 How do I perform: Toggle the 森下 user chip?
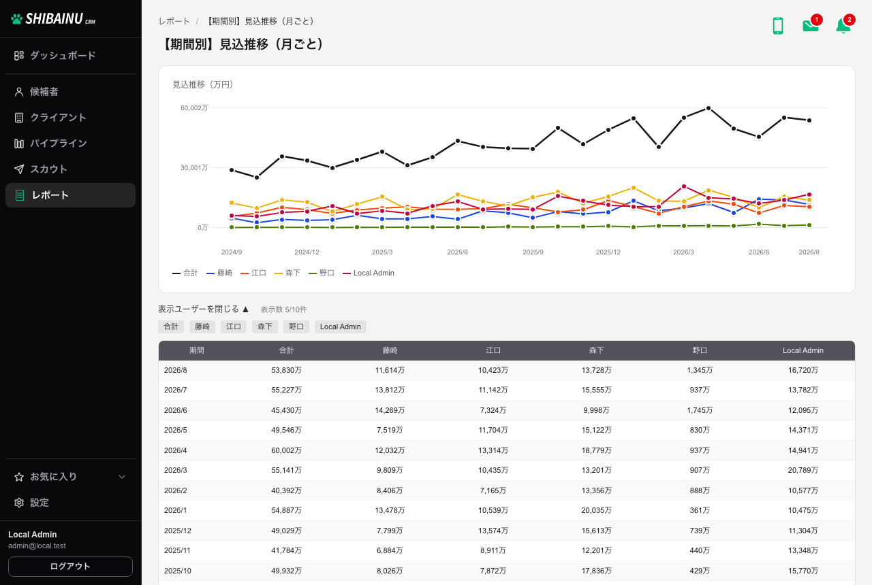[265, 327]
